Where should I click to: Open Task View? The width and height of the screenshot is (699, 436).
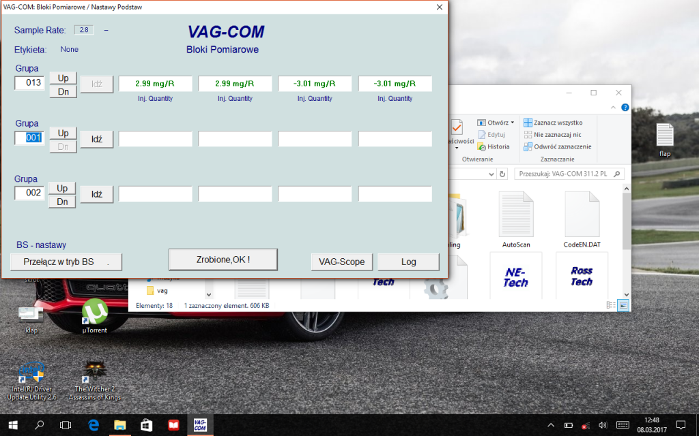[66, 425]
